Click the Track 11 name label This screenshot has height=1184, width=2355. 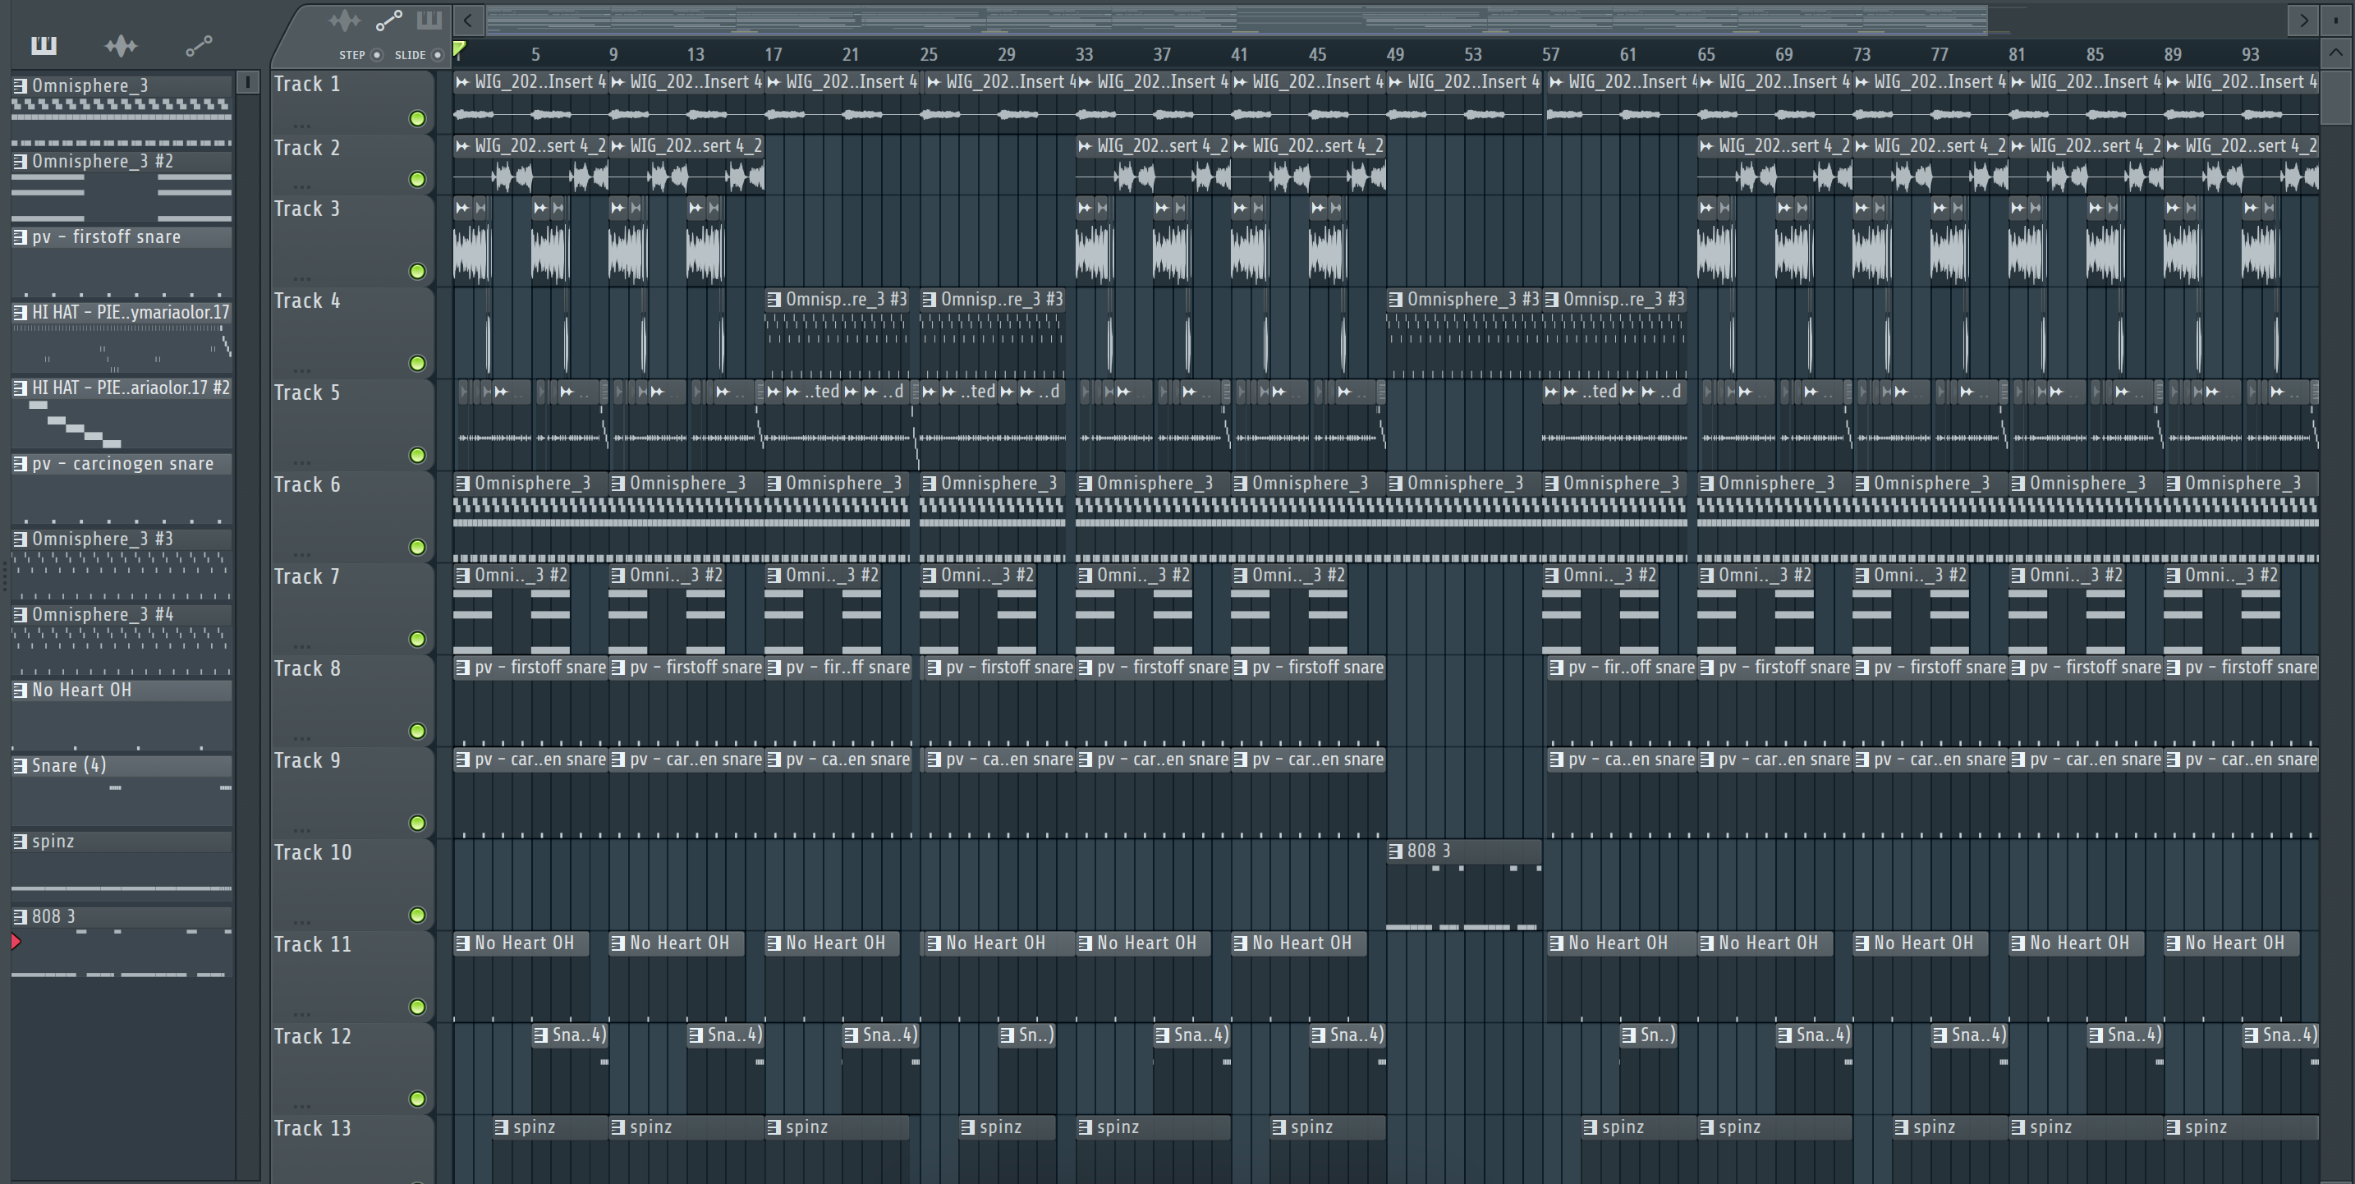(x=313, y=944)
